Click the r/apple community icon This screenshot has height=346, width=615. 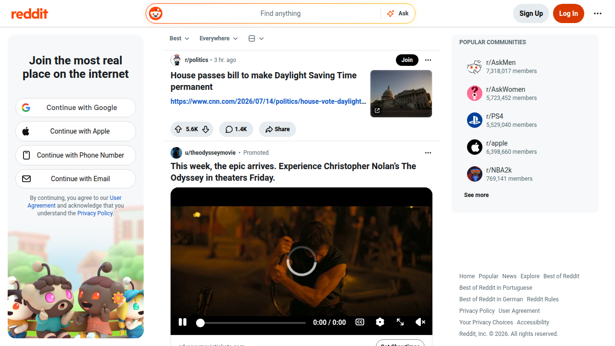475,147
